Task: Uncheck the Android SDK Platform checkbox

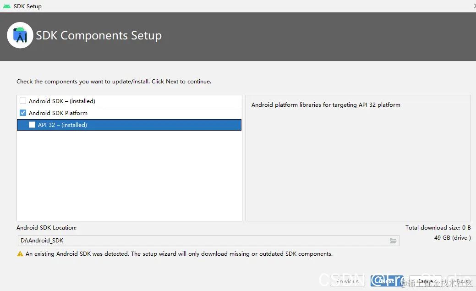Action: point(23,113)
